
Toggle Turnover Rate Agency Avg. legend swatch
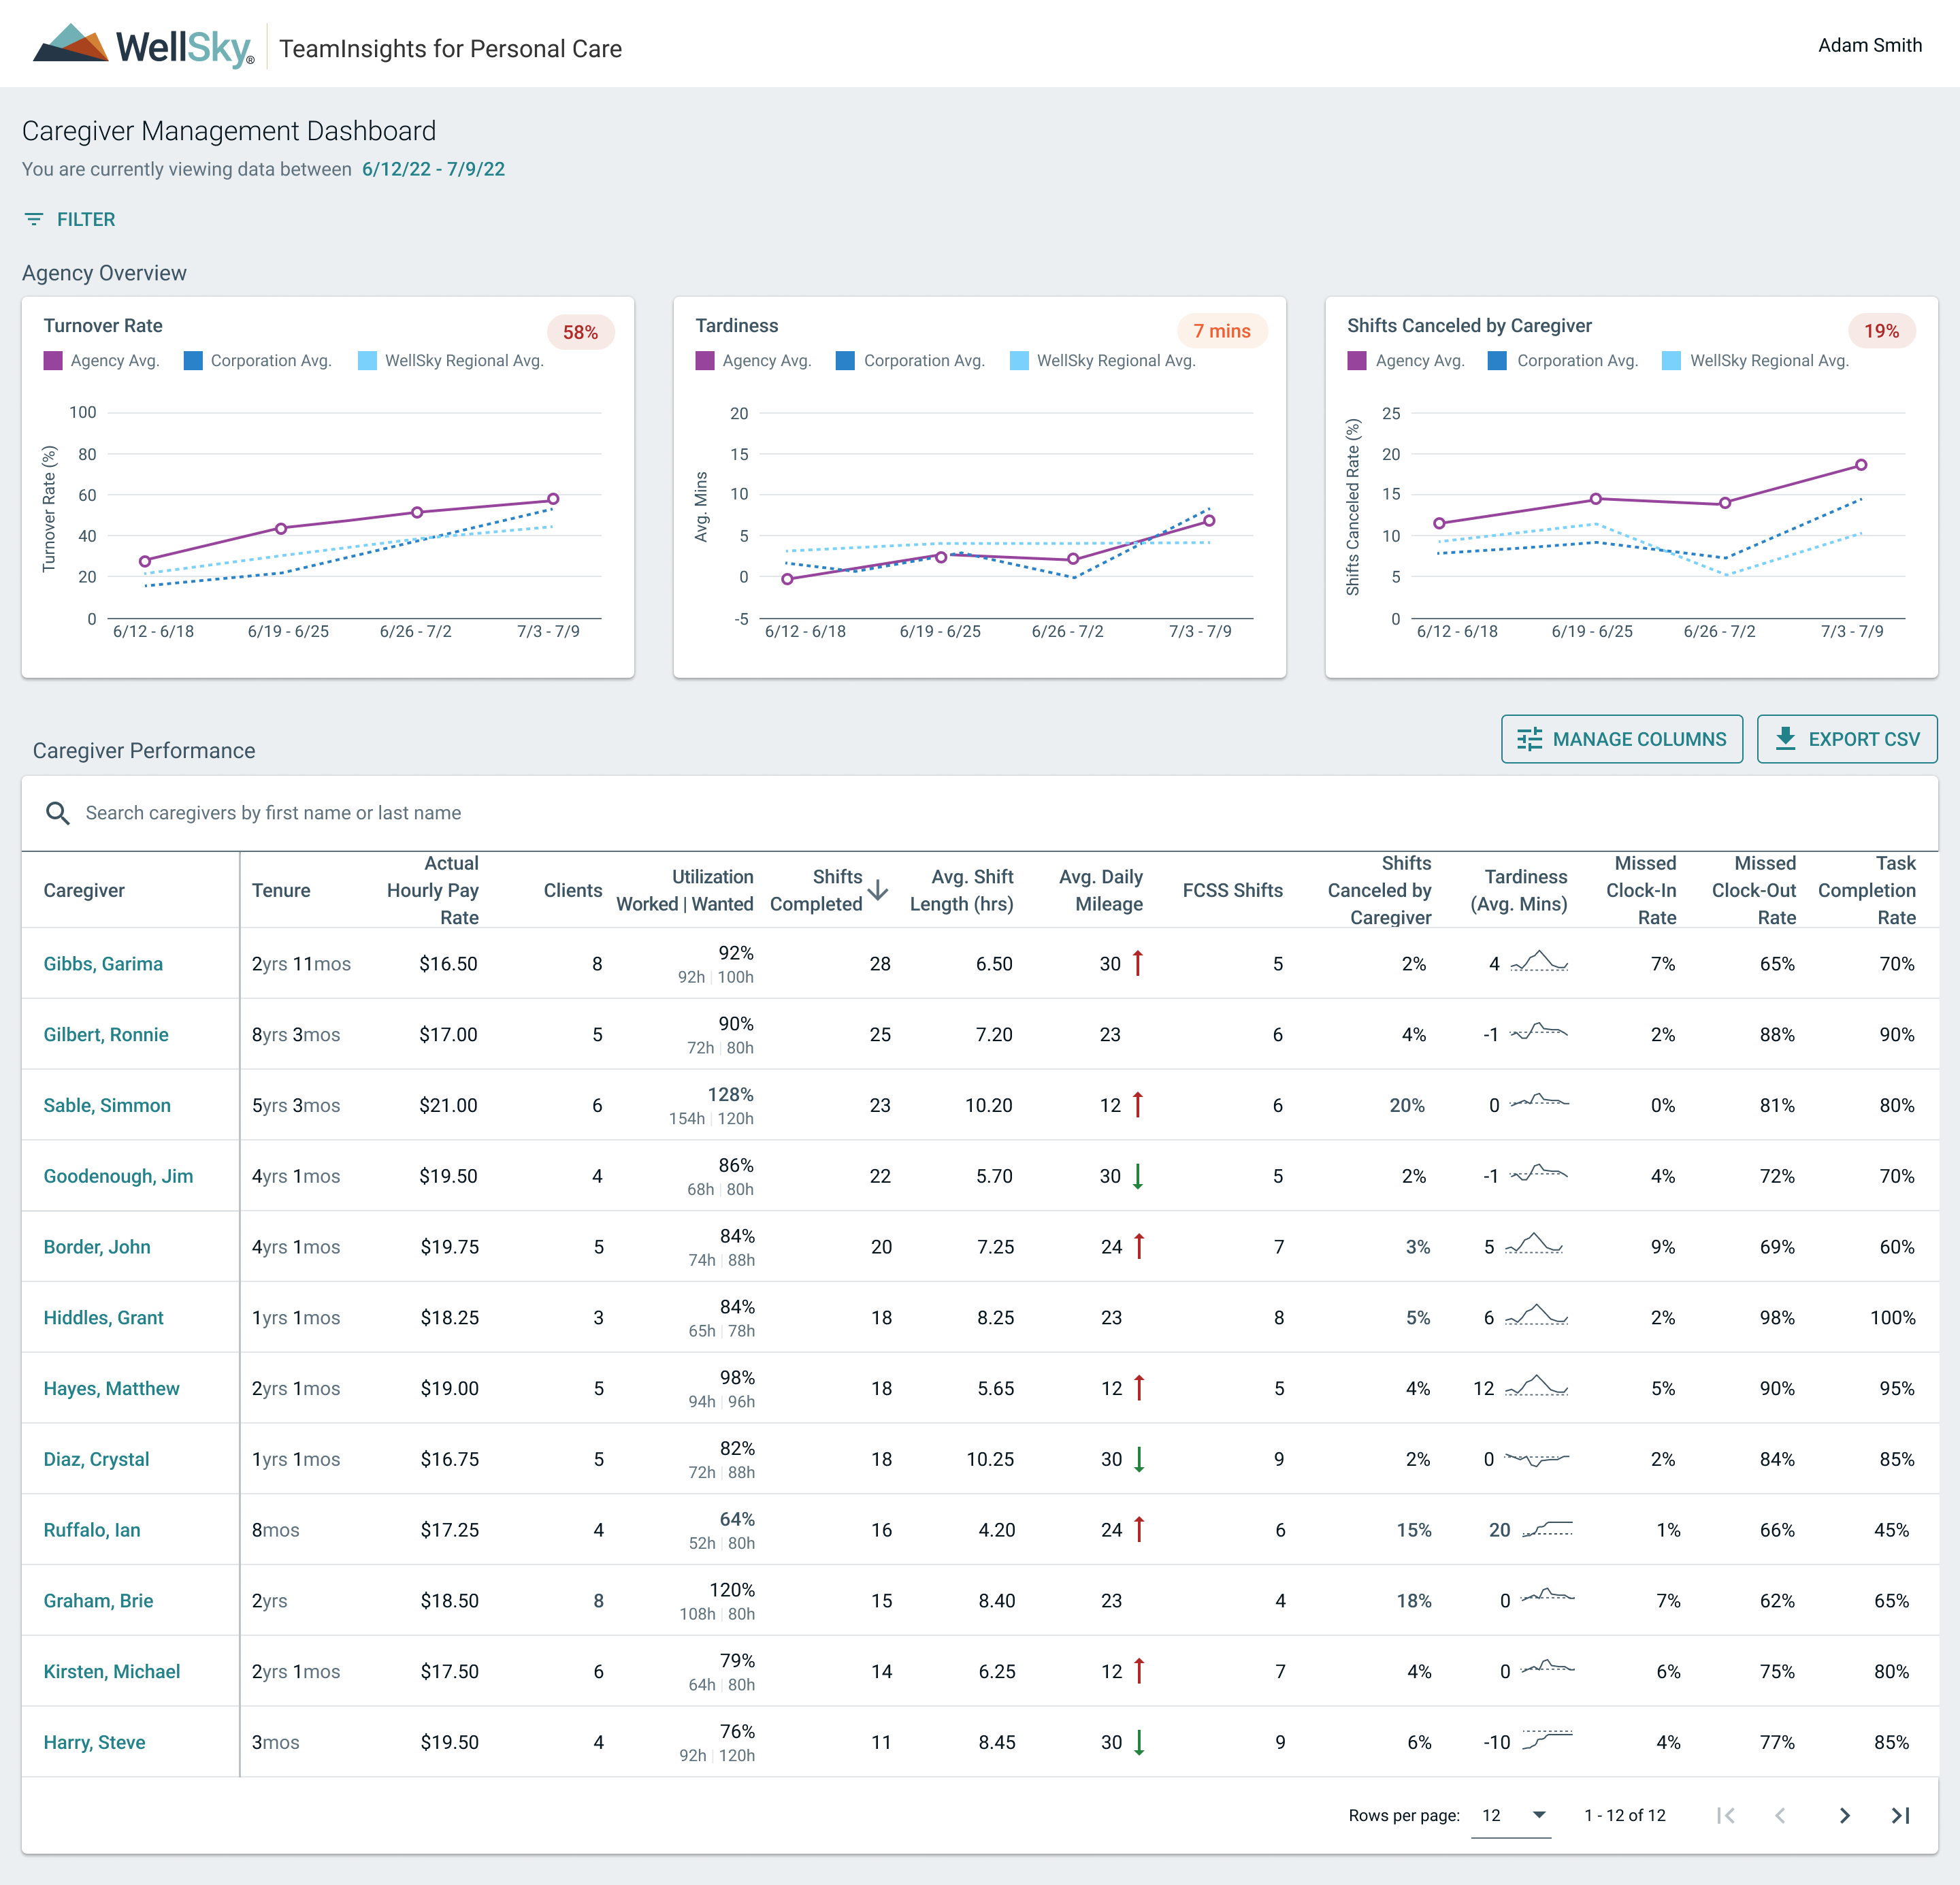pos(53,361)
